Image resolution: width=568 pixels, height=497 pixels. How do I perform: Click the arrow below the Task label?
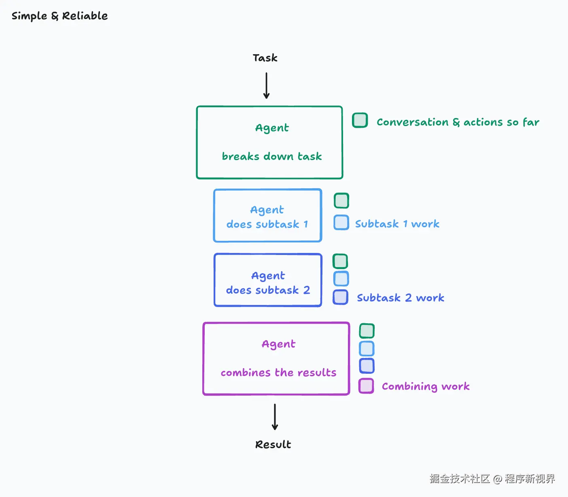(266, 85)
